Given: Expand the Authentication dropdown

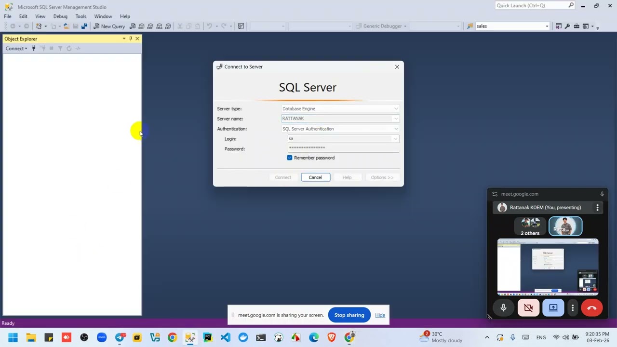Looking at the screenshot, I should pyautogui.click(x=396, y=129).
